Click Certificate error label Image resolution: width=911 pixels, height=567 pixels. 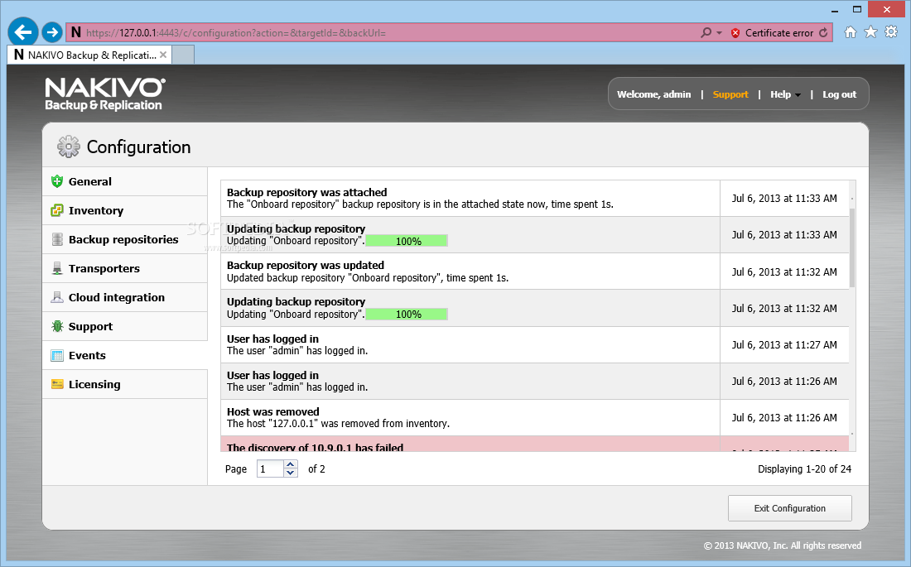click(x=779, y=33)
